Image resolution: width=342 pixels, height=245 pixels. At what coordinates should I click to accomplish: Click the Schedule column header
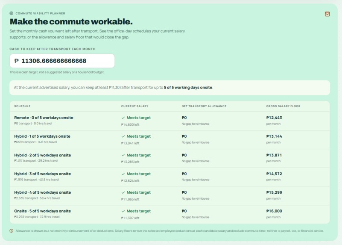pyautogui.click(x=22, y=106)
